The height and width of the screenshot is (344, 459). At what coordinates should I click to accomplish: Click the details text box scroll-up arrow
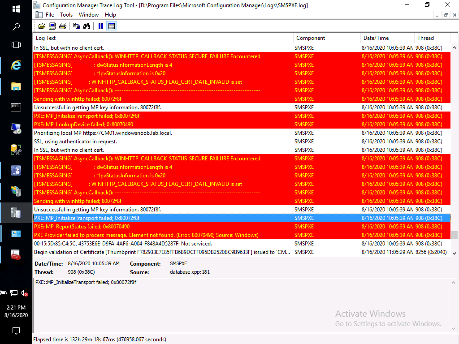click(454, 283)
